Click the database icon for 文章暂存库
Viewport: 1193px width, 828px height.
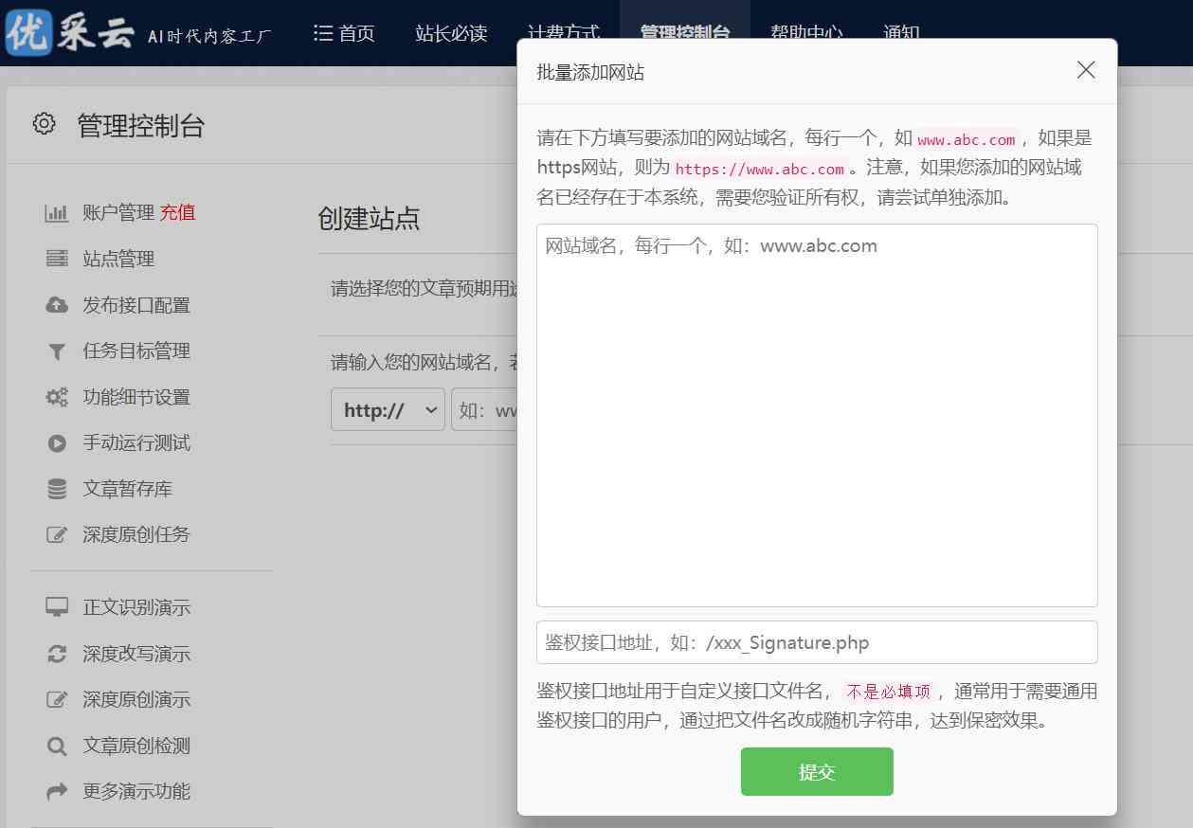tap(57, 489)
